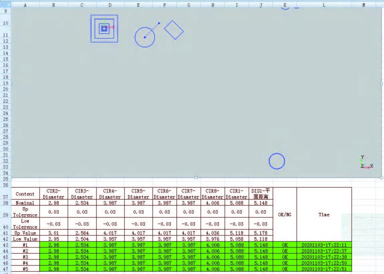Viewport: 384px width, 274px height.
Task: Select column D header
Action: (110, 5)
